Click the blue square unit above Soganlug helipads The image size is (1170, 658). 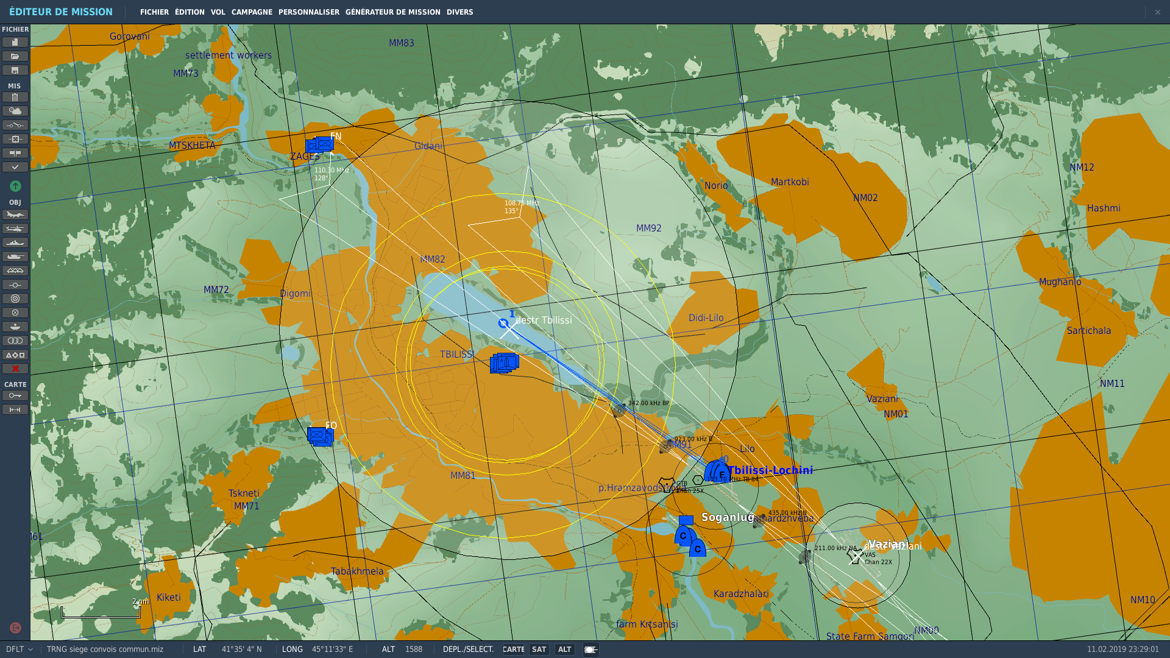pyautogui.click(x=686, y=520)
